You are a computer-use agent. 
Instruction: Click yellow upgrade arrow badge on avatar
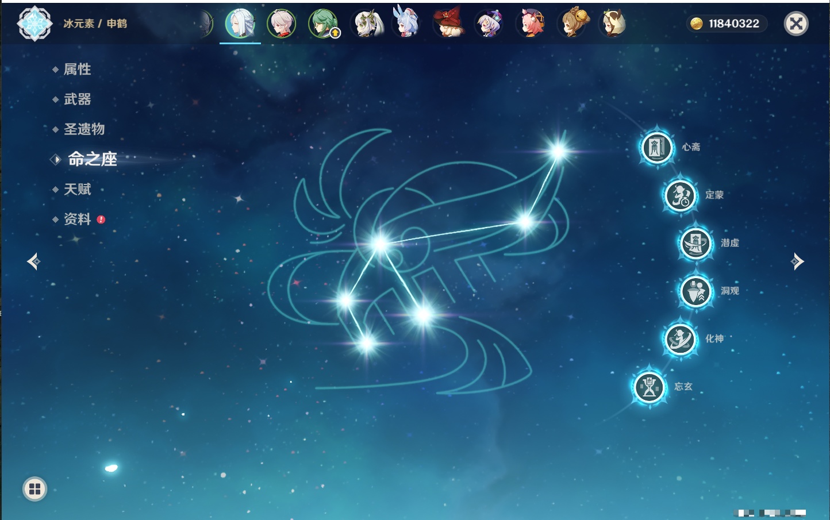[x=335, y=33]
